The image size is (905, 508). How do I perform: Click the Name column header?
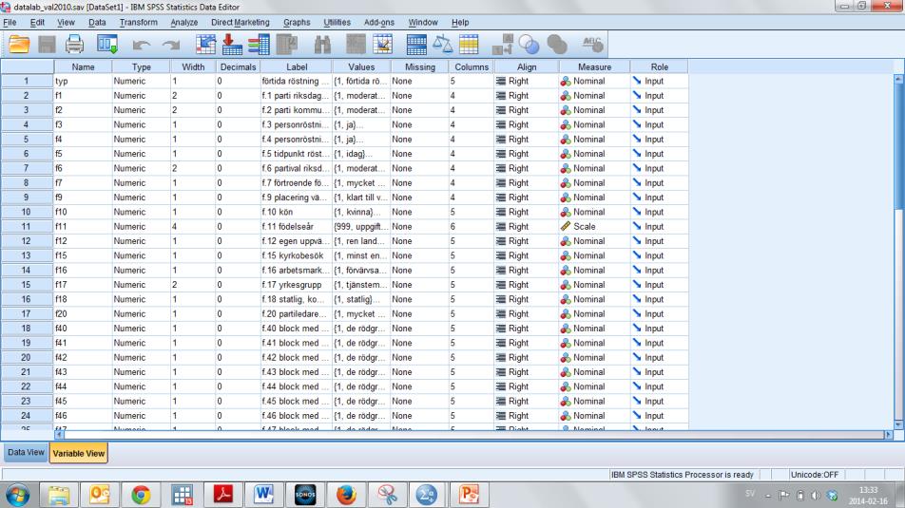(x=83, y=66)
